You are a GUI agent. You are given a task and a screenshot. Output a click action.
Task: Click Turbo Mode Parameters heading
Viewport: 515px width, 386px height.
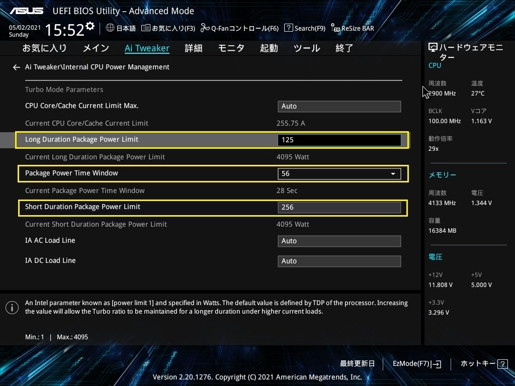64,89
